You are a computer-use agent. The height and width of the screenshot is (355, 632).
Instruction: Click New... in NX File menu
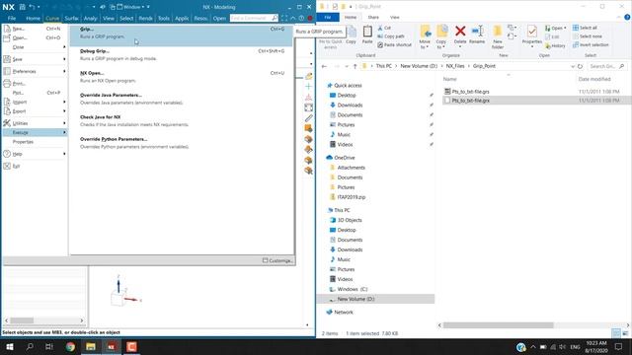pos(35,29)
